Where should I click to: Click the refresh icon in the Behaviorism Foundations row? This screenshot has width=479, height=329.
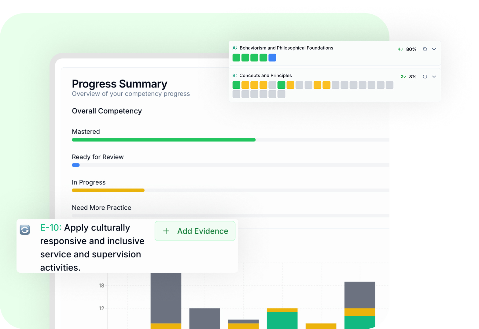pyautogui.click(x=425, y=49)
